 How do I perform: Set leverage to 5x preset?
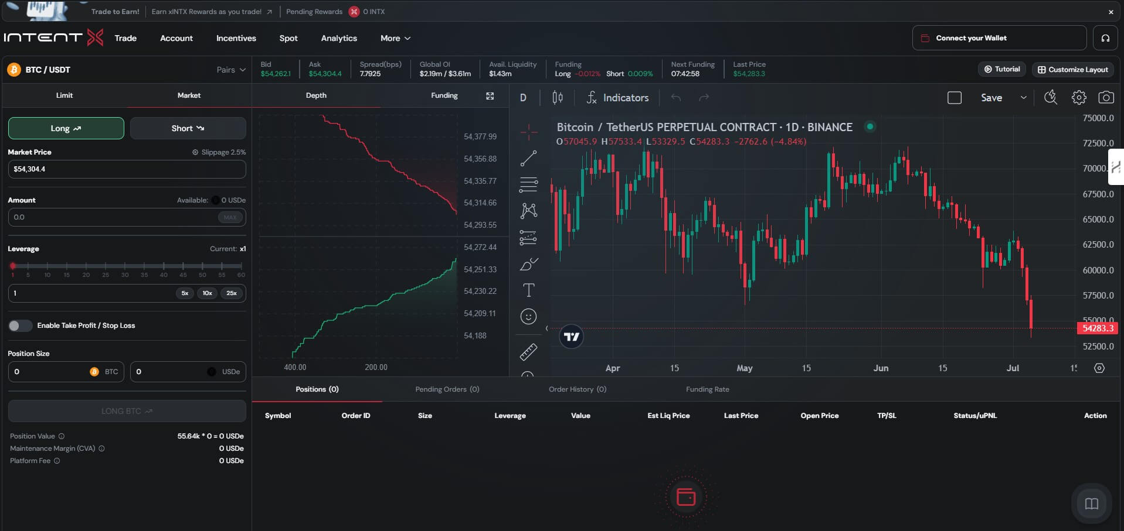(185, 293)
